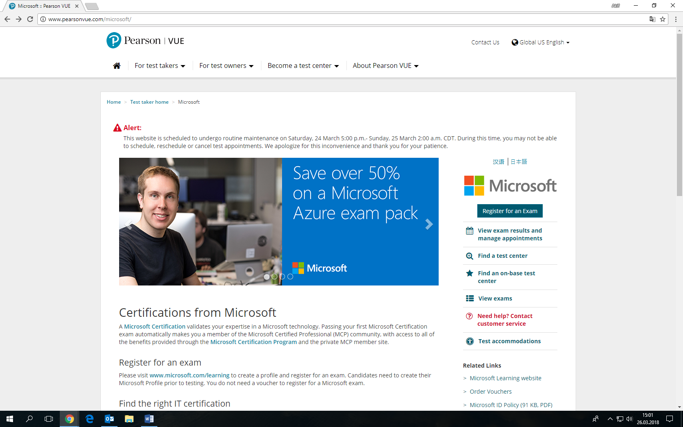The width and height of the screenshot is (683, 427).
Task: Expand the For test takers menu
Action: click(160, 65)
